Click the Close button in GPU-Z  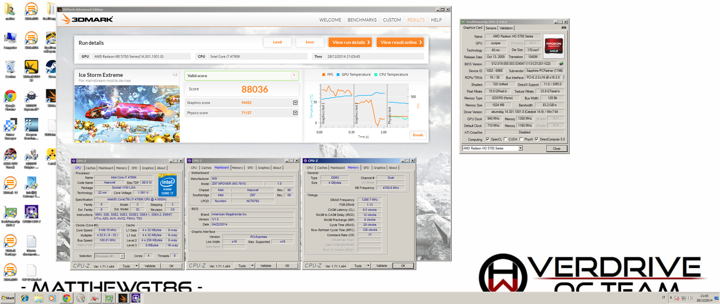557,149
